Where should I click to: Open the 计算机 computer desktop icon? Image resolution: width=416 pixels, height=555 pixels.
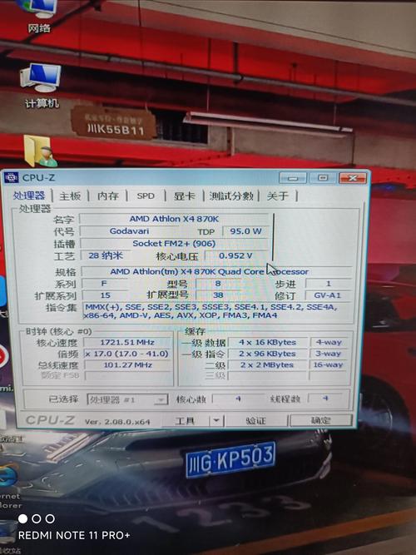tap(42, 86)
